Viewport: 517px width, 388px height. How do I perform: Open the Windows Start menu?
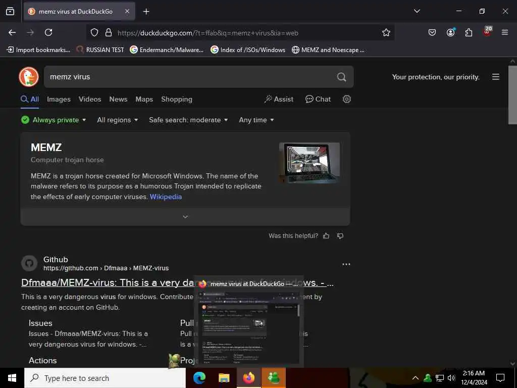pyautogui.click(x=12, y=378)
